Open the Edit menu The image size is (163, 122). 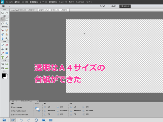tap(17, 2)
